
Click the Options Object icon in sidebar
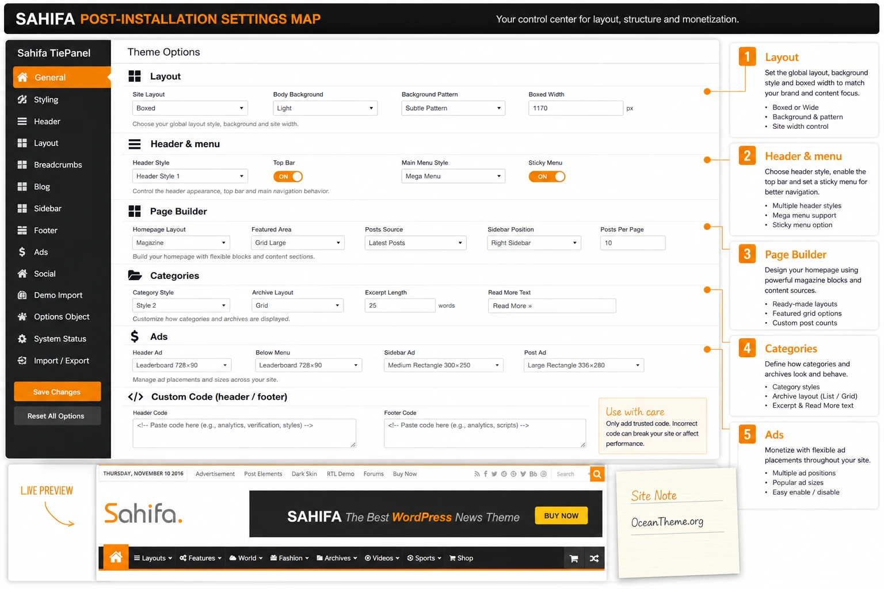(22, 317)
